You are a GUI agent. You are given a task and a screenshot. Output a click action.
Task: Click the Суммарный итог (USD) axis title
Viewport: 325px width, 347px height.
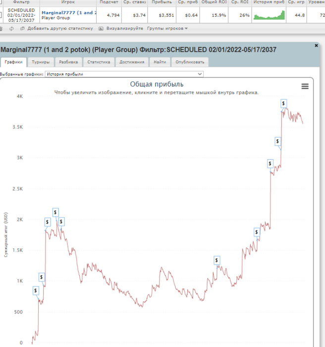point(6,235)
